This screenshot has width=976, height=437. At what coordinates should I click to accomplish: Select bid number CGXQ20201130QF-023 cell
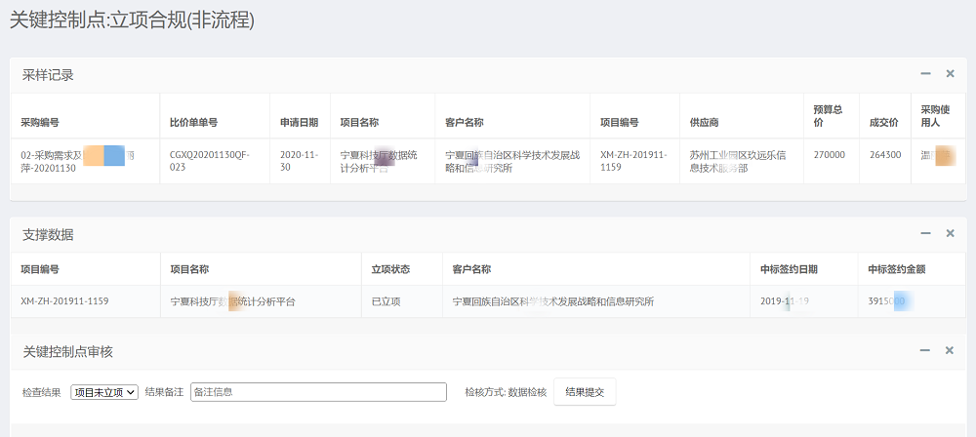pos(209,161)
